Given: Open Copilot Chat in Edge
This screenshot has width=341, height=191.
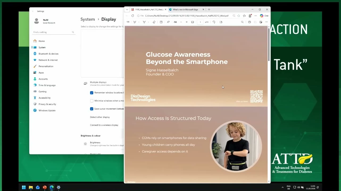Looking at the screenshot, I should pos(264,16).
